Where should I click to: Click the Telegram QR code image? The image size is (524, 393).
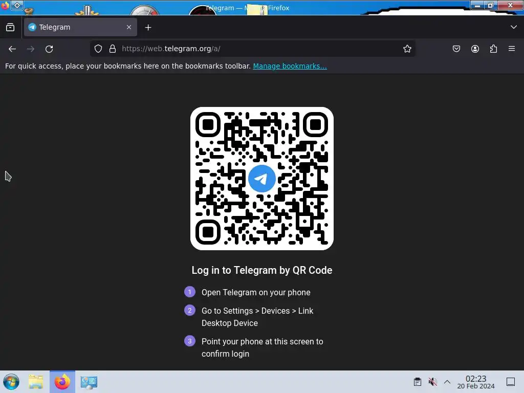point(262,179)
